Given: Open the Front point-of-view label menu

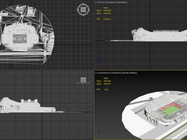Looking at the screenshot, I should pyautogui.click(x=102, y=2).
